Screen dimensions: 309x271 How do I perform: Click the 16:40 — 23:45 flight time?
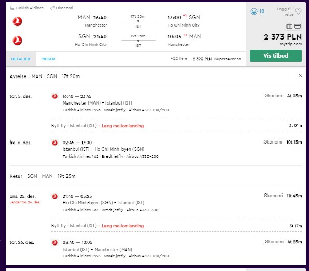click(77, 96)
